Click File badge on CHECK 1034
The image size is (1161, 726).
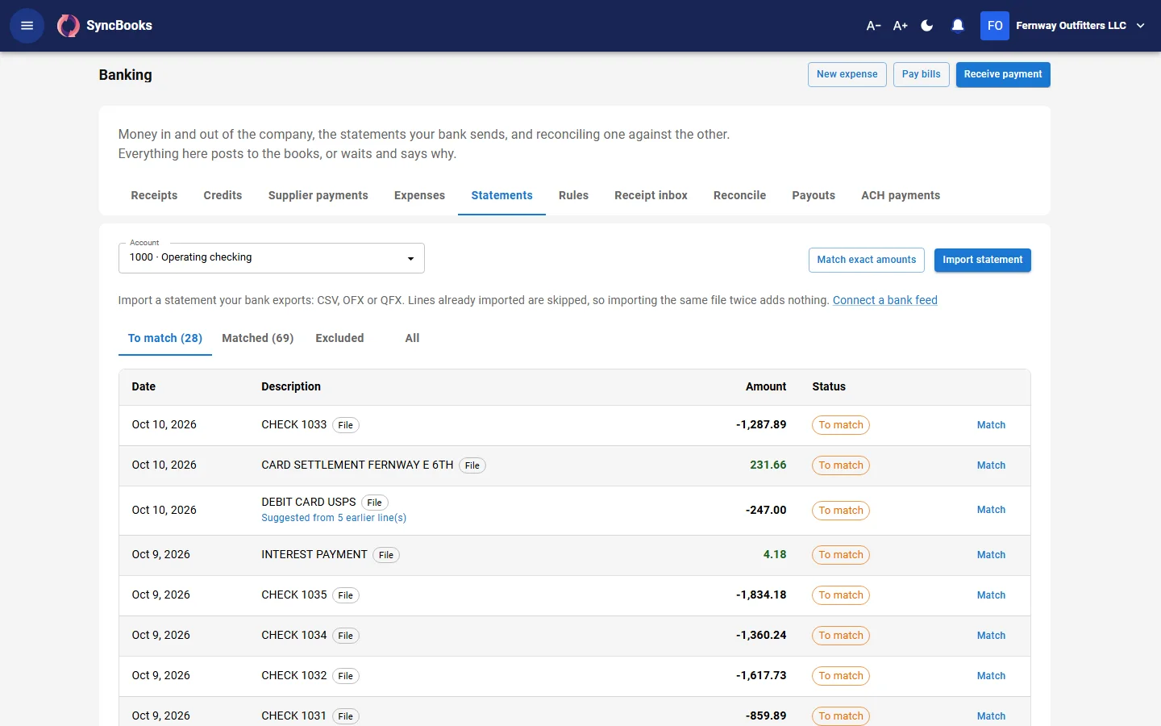pyautogui.click(x=346, y=636)
